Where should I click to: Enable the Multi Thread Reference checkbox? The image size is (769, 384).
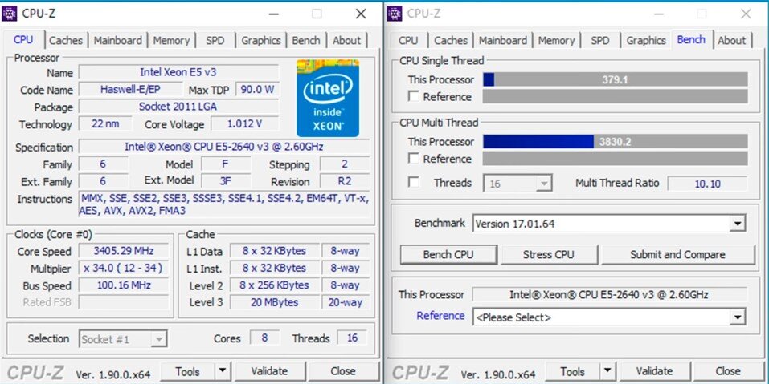coord(414,159)
